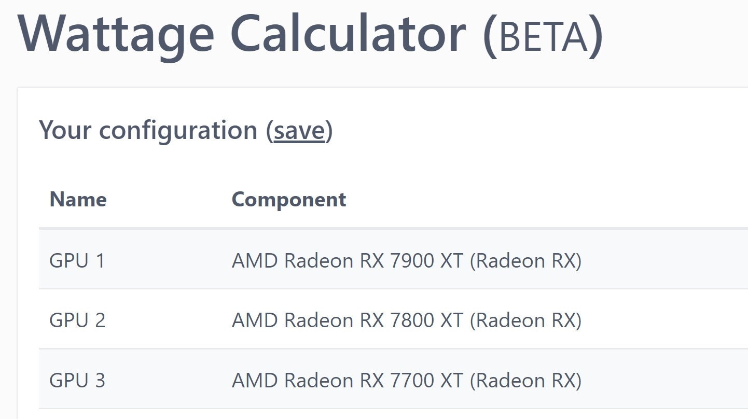Select the Component column header
This screenshot has width=748, height=419.
click(x=289, y=199)
